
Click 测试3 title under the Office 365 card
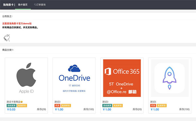click(105, 102)
